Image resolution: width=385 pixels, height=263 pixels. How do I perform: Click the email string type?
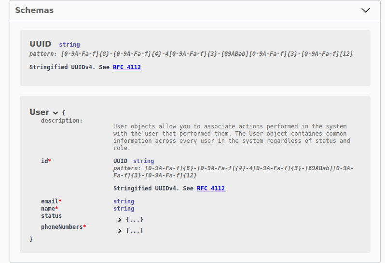click(124, 201)
